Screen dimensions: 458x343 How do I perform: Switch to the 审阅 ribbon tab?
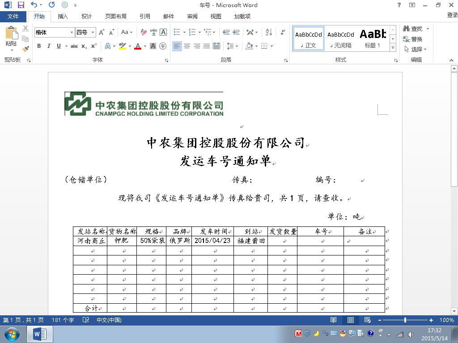click(192, 17)
